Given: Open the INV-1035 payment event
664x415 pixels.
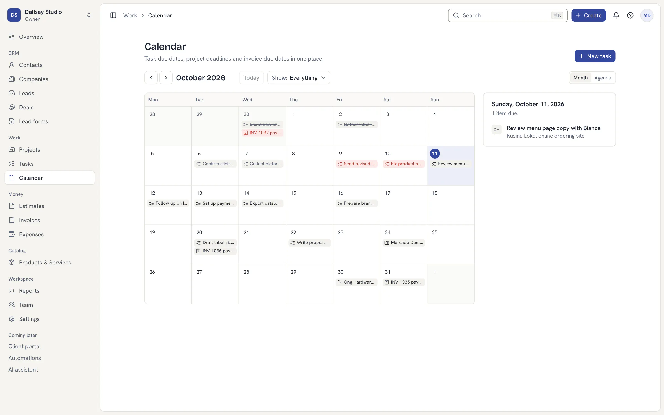Looking at the screenshot, I should (x=403, y=282).
